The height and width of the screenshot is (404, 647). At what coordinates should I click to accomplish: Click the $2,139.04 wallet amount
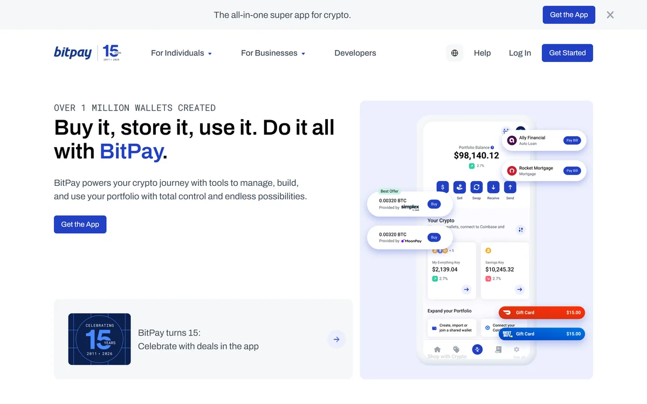pos(445,269)
